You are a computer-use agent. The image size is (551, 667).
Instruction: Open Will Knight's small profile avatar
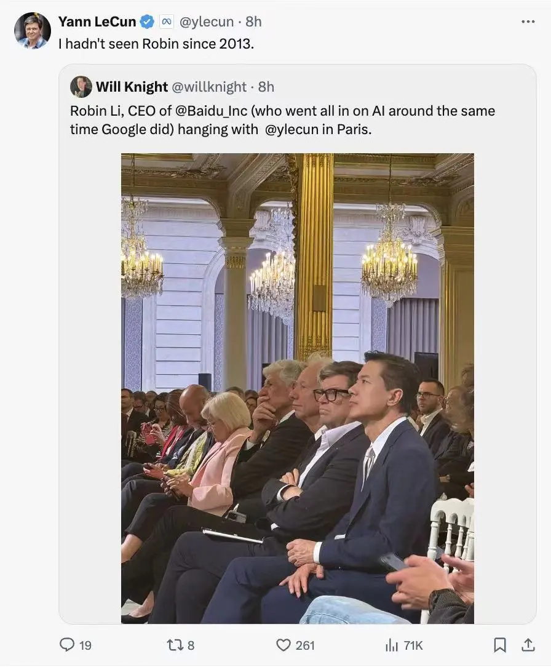pos(81,87)
